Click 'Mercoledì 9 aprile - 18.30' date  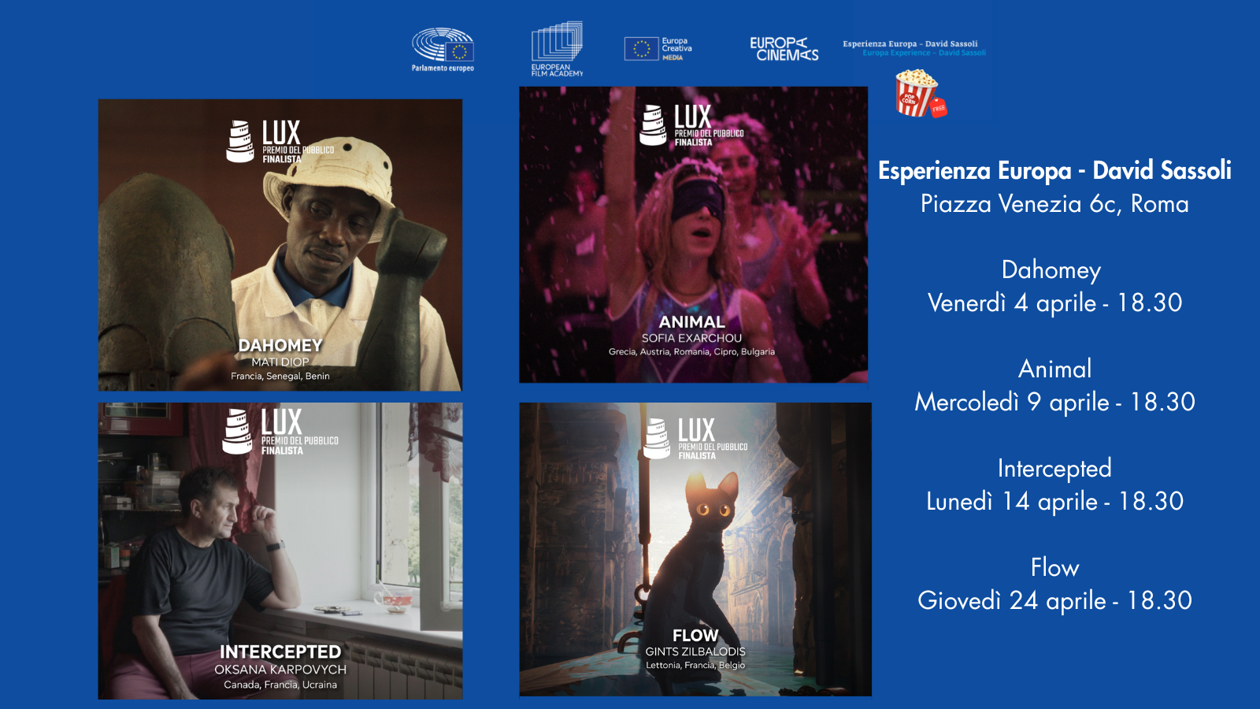1054,403
